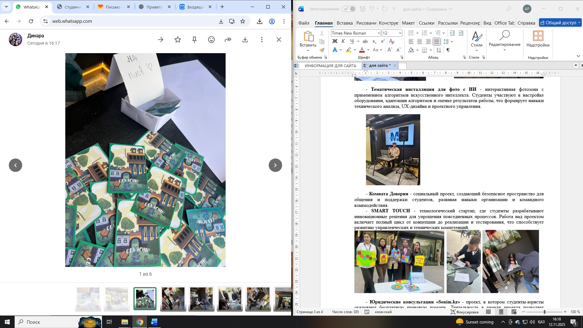Toggle italic formatting (К)
The height and width of the screenshot is (328, 583).
click(x=343, y=41)
